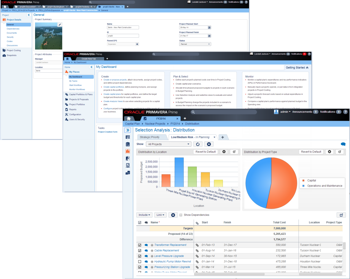The height and width of the screenshot is (279, 350).
Task: Collapse the Getting Started panel
Action: tap(297, 68)
